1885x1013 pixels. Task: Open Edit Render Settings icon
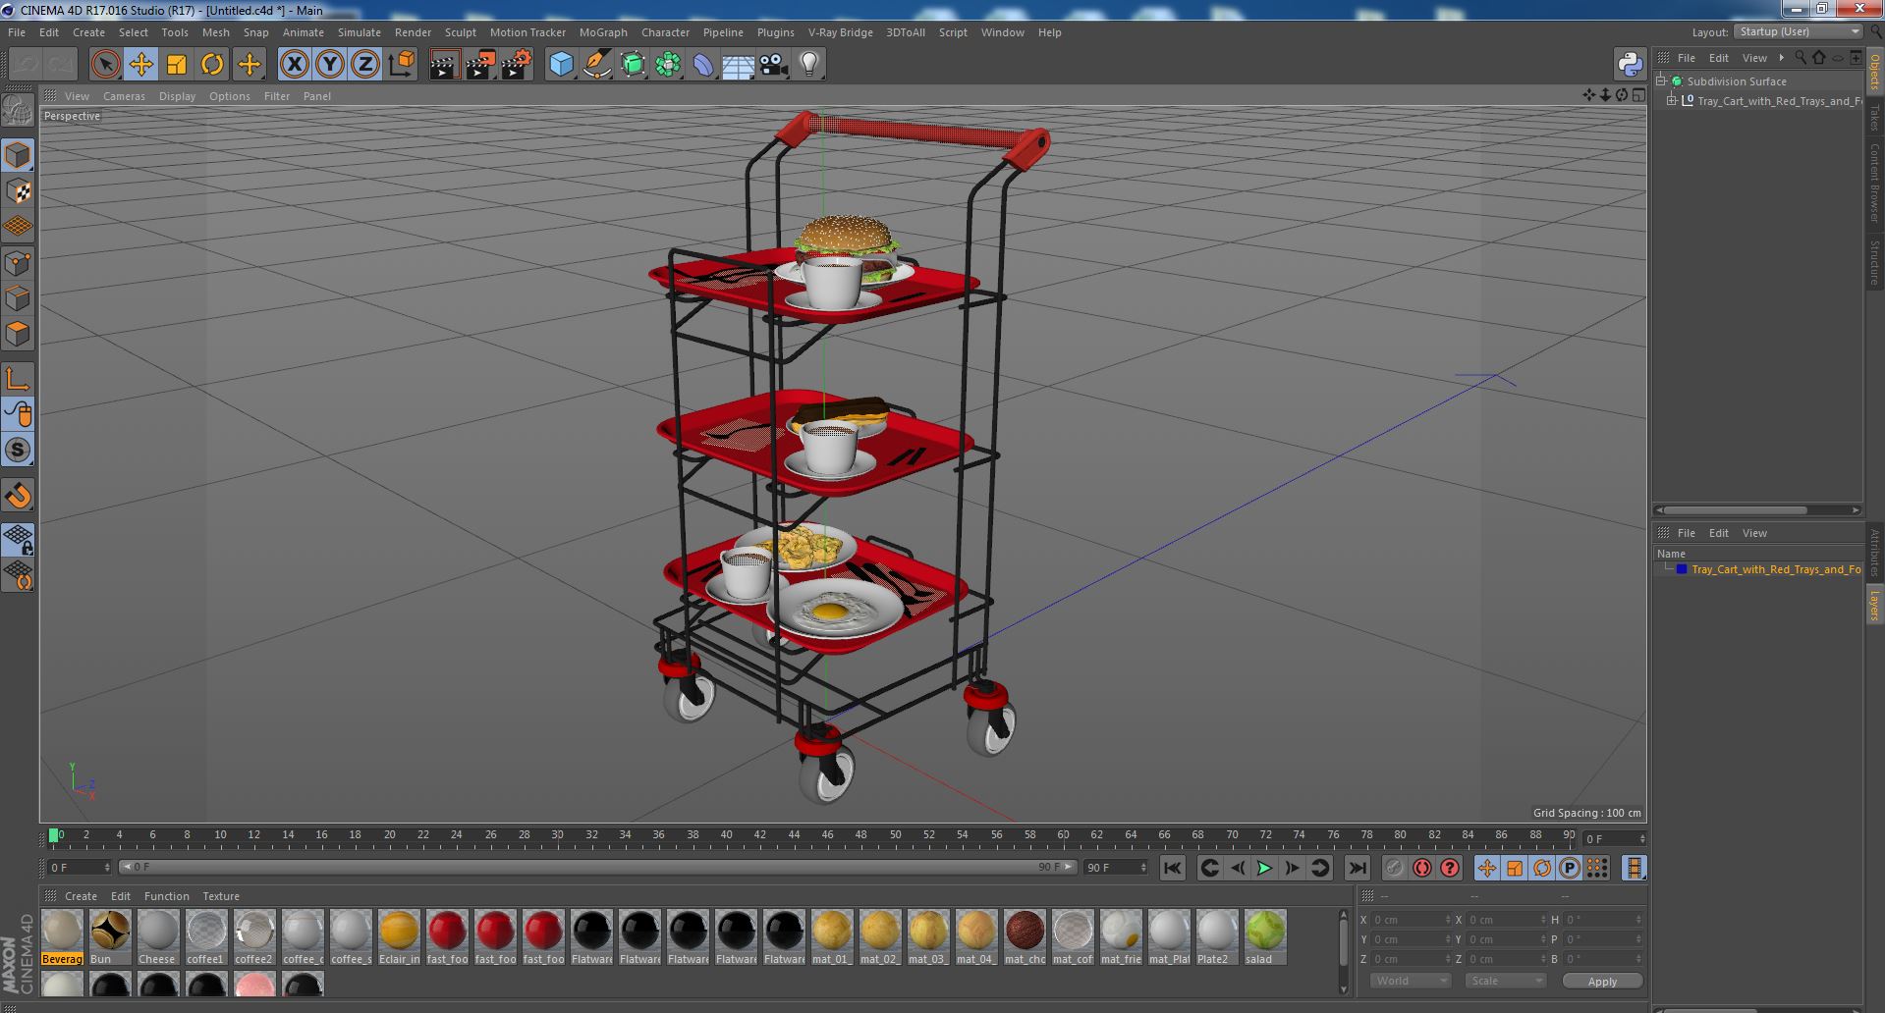tap(516, 65)
